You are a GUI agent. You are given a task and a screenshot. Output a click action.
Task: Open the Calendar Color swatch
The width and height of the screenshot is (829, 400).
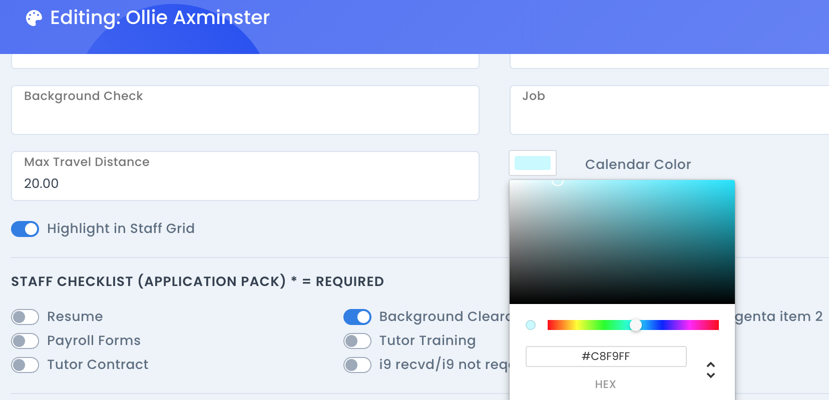pyautogui.click(x=533, y=163)
